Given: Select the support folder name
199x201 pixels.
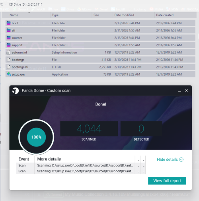Looking at the screenshot, I should coord(17,45).
